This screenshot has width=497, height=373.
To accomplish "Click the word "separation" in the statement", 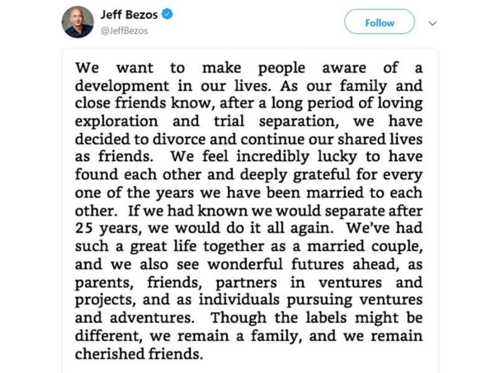I will (x=299, y=122).
